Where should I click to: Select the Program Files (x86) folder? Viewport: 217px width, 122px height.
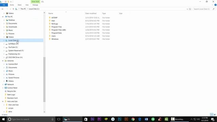[x=59, y=30]
